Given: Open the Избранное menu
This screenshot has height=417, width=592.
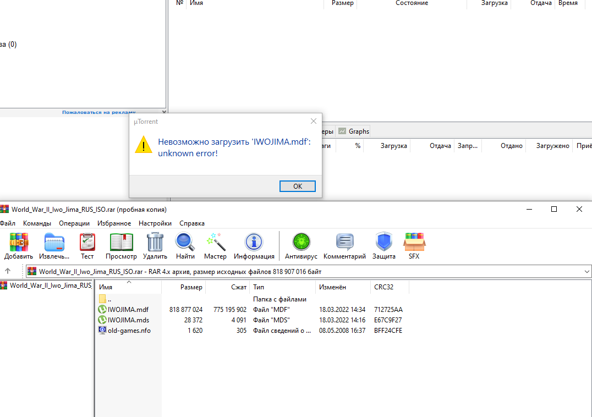Looking at the screenshot, I should click(x=114, y=223).
